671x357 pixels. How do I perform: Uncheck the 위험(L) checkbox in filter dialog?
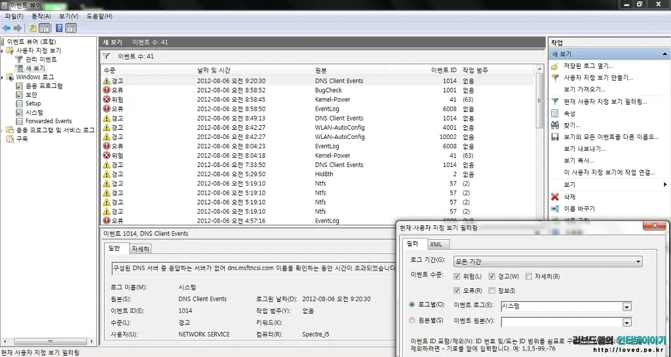click(457, 276)
